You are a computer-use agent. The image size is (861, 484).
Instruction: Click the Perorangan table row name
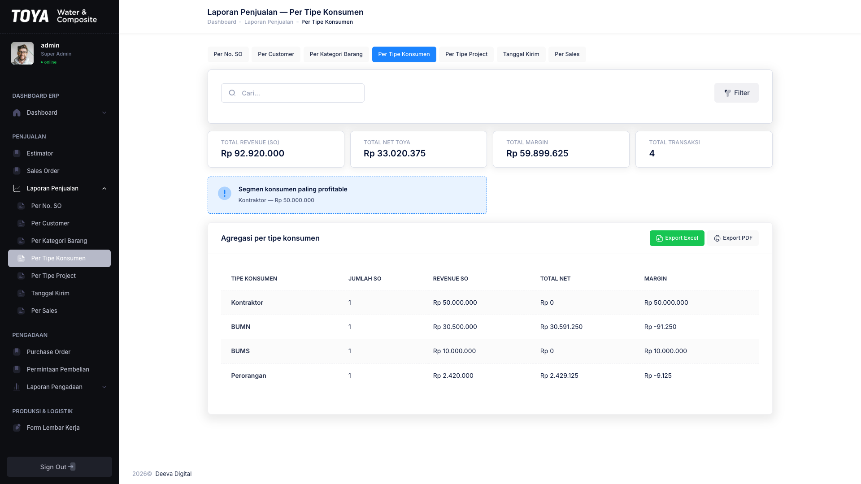pos(248,376)
